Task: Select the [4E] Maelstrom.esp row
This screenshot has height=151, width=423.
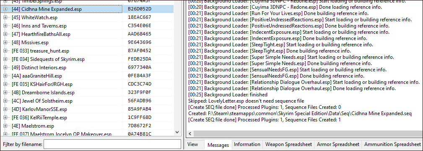Action: click(87, 126)
